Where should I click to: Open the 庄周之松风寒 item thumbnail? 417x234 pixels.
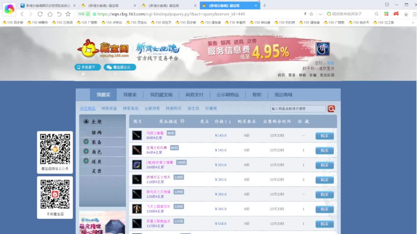137,150
